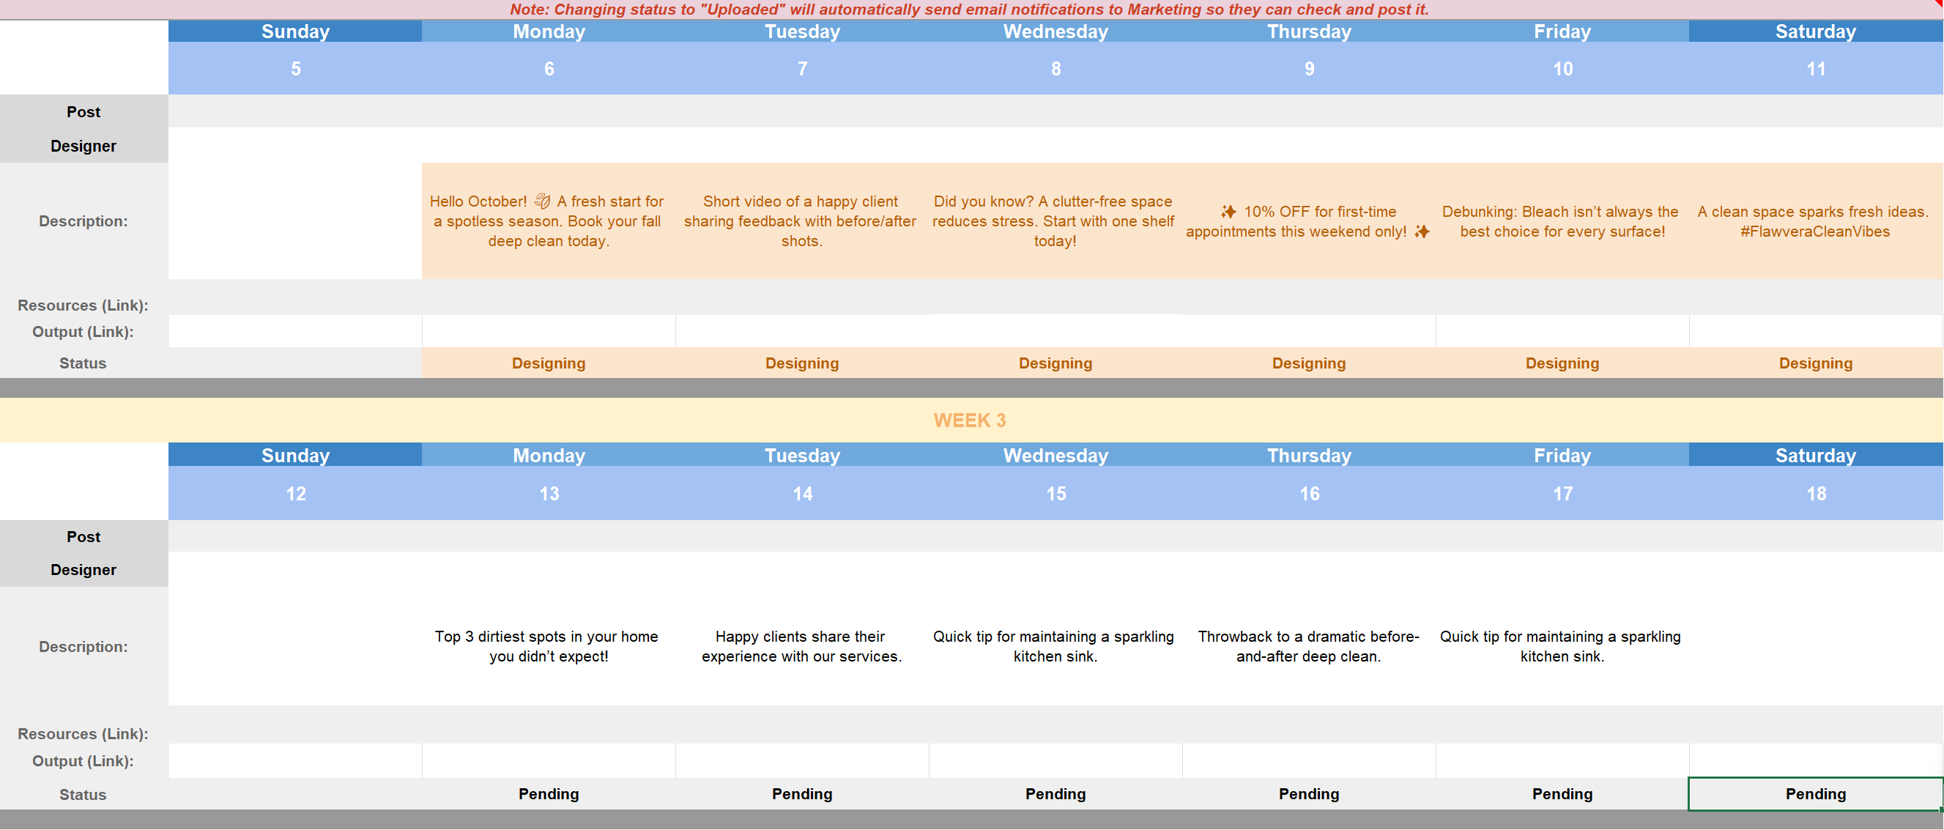Select the Debunking Bleach description cell
Viewport: 1944px width, 830px height.
(x=1562, y=221)
